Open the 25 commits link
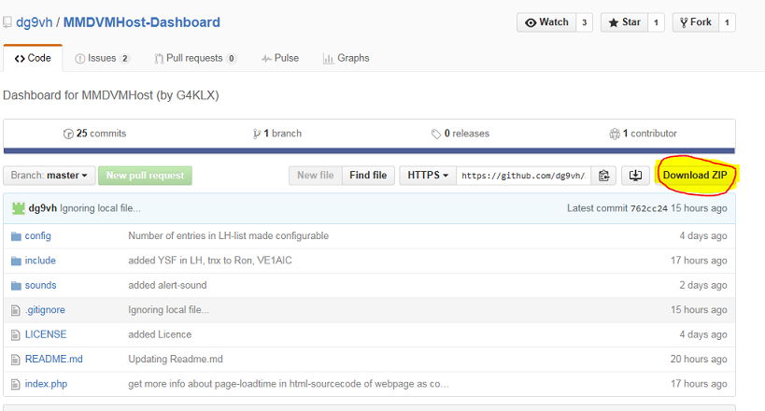 coord(94,134)
